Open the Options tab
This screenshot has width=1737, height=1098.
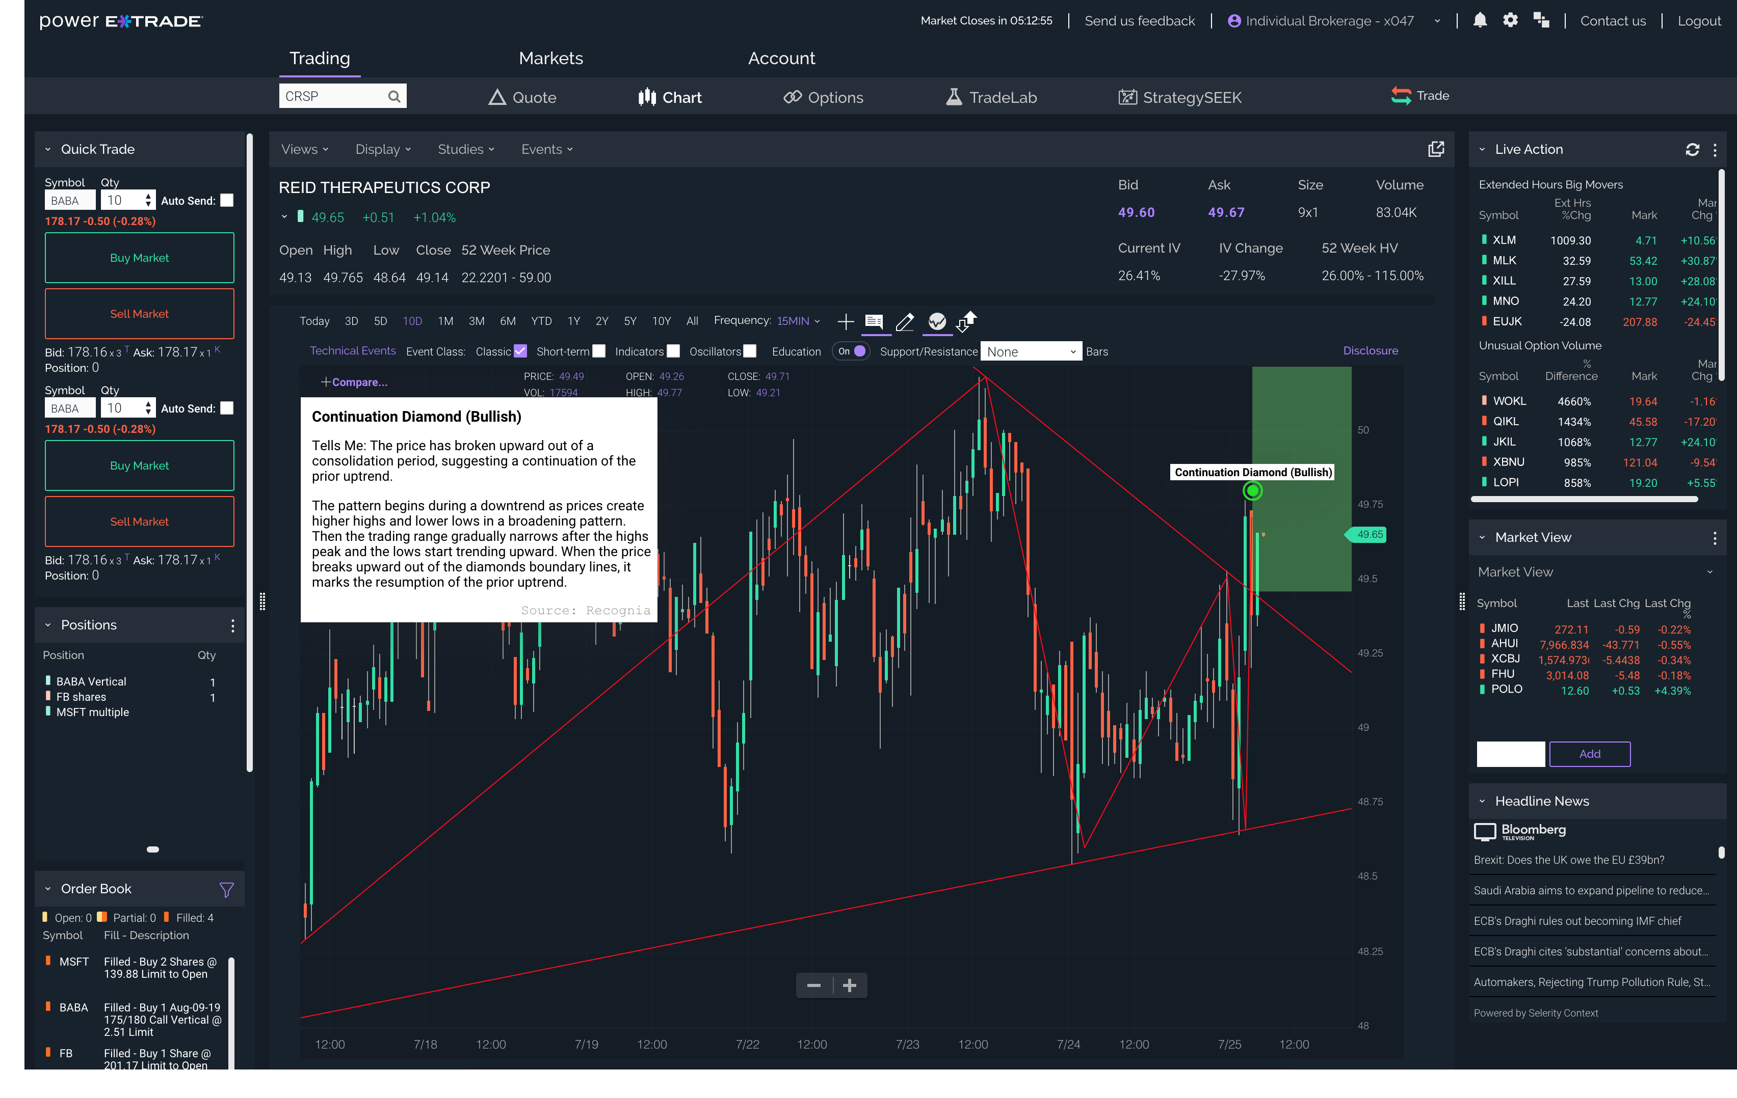[x=823, y=97]
